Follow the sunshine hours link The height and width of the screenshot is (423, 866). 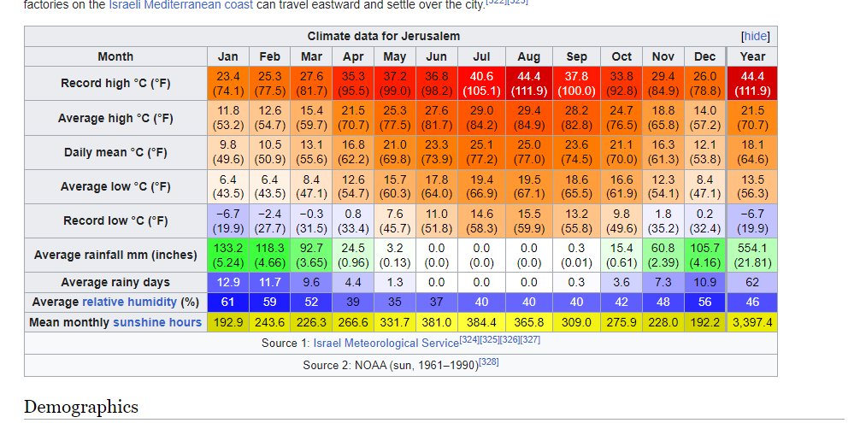(157, 322)
